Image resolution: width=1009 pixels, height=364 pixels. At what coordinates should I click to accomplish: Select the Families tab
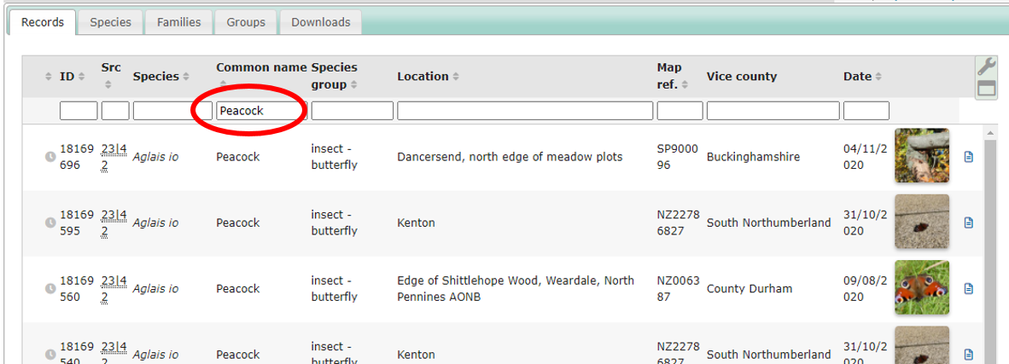pos(178,22)
